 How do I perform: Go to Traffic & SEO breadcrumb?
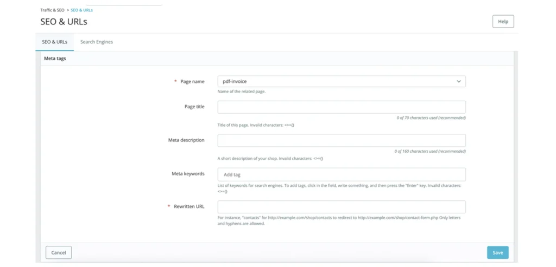[x=52, y=10]
